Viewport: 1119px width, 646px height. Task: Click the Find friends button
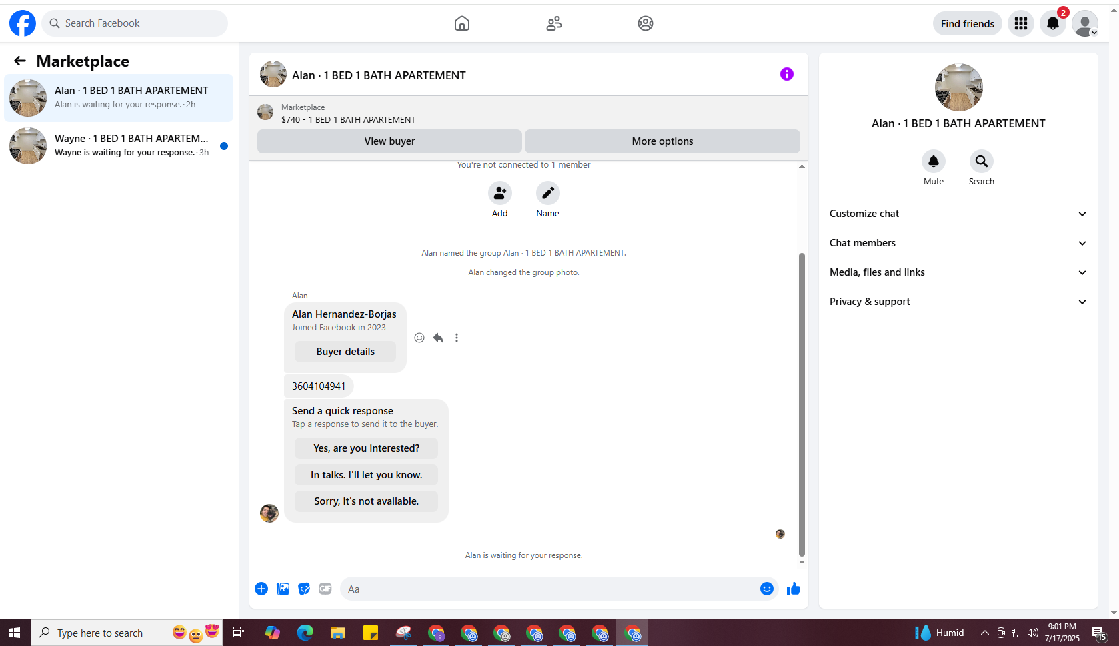[x=968, y=23]
